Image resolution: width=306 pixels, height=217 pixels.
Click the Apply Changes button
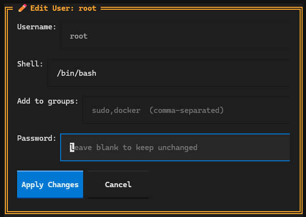tap(50, 184)
